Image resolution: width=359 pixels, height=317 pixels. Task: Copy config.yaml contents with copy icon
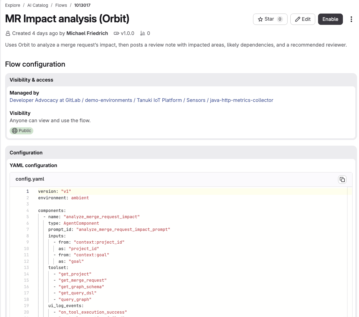coord(342,180)
